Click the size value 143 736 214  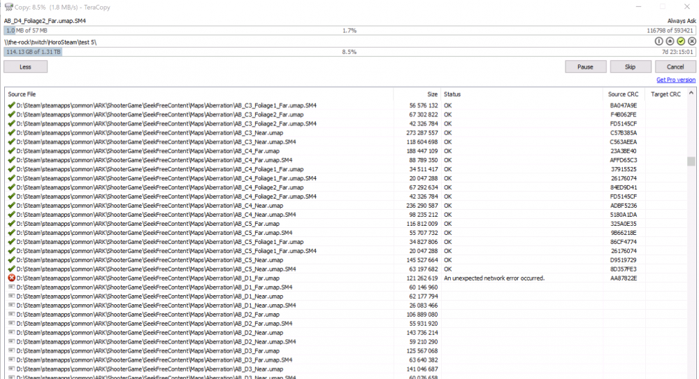click(x=422, y=333)
